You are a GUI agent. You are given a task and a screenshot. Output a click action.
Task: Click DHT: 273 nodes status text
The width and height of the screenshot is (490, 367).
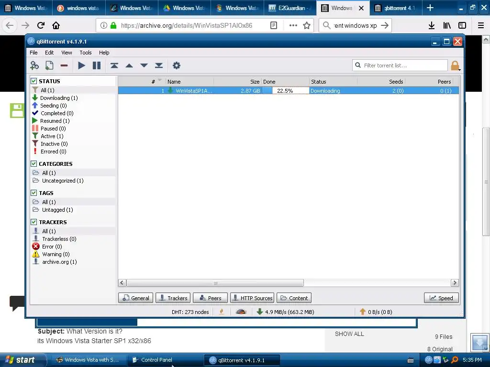tap(190, 312)
